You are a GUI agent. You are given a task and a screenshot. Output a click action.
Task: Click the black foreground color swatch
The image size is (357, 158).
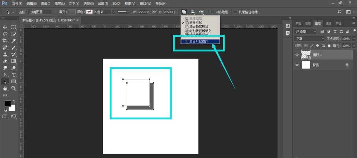pyautogui.click(x=7, y=104)
